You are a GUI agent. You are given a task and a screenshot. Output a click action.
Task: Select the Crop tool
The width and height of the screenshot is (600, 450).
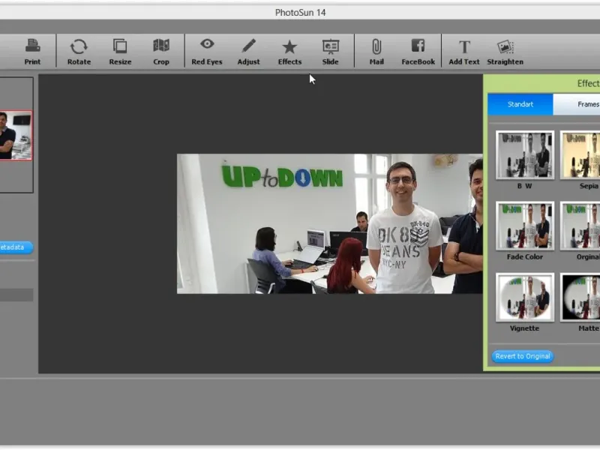pyautogui.click(x=161, y=50)
